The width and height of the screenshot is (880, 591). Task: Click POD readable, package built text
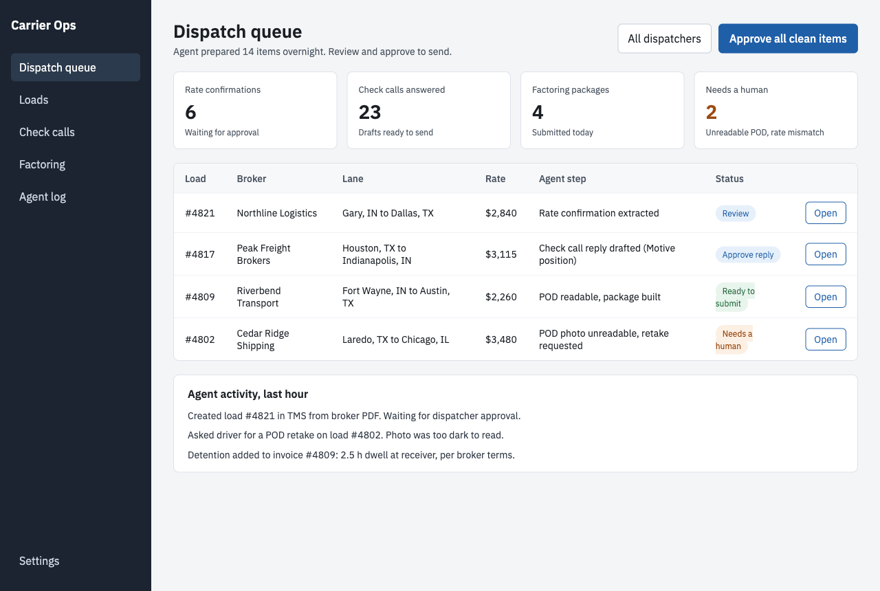click(599, 297)
